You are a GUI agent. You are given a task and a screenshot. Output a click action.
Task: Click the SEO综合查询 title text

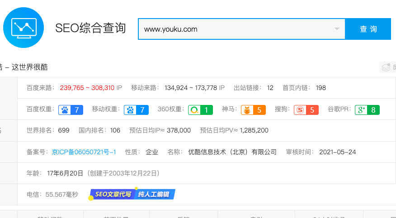(90, 28)
